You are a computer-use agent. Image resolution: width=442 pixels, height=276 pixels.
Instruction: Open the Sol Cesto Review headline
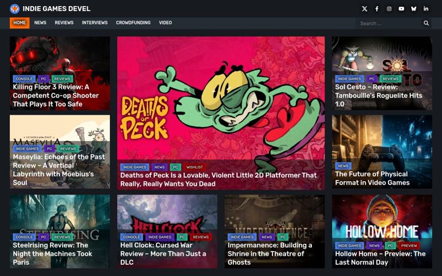(379, 96)
